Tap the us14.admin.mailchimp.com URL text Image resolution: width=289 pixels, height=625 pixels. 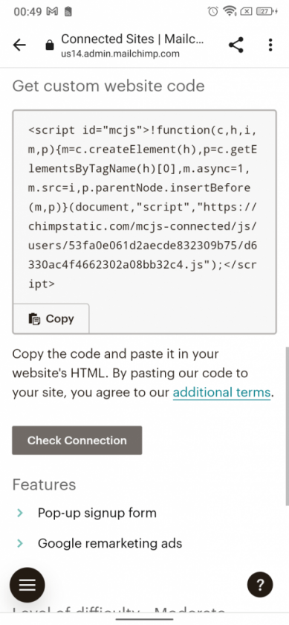point(120,54)
